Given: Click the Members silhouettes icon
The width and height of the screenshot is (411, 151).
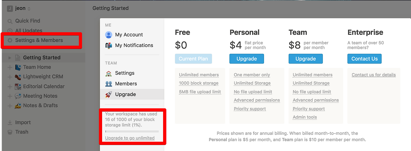Looking at the screenshot, I should (109, 84).
